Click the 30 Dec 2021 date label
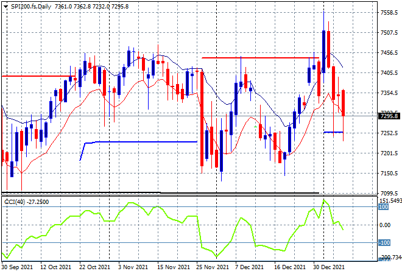 [329, 267]
